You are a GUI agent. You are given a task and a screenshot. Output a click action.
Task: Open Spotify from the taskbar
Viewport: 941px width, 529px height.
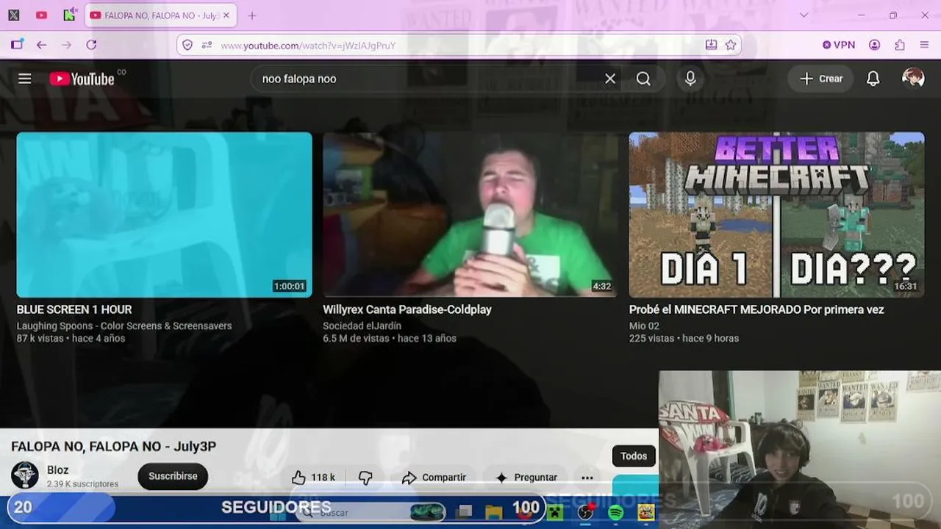point(616,512)
